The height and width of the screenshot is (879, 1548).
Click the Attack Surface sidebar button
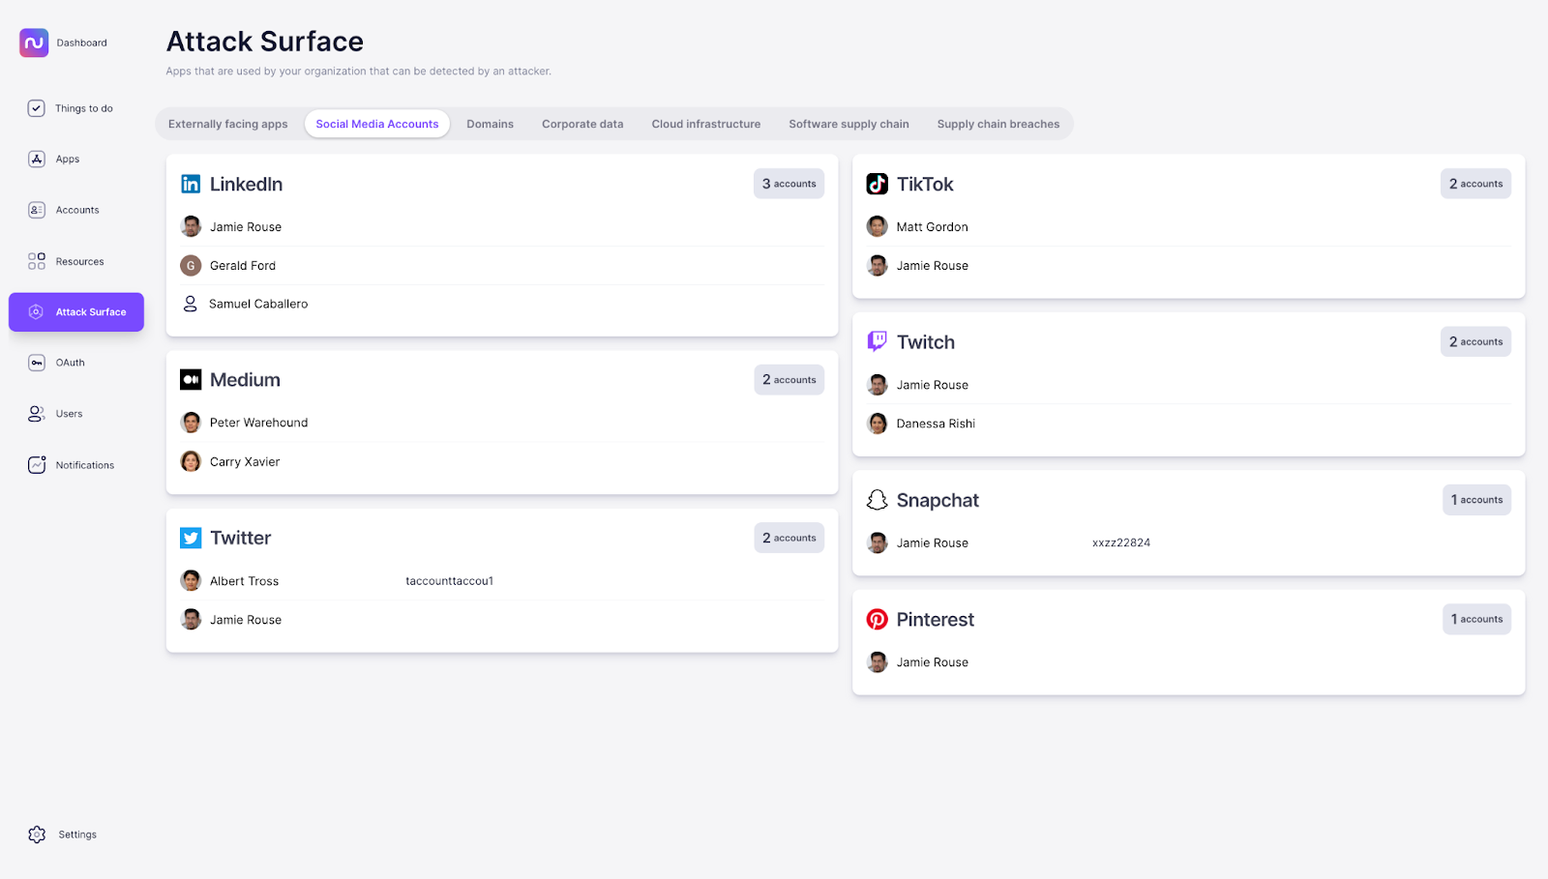click(x=75, y=311)
